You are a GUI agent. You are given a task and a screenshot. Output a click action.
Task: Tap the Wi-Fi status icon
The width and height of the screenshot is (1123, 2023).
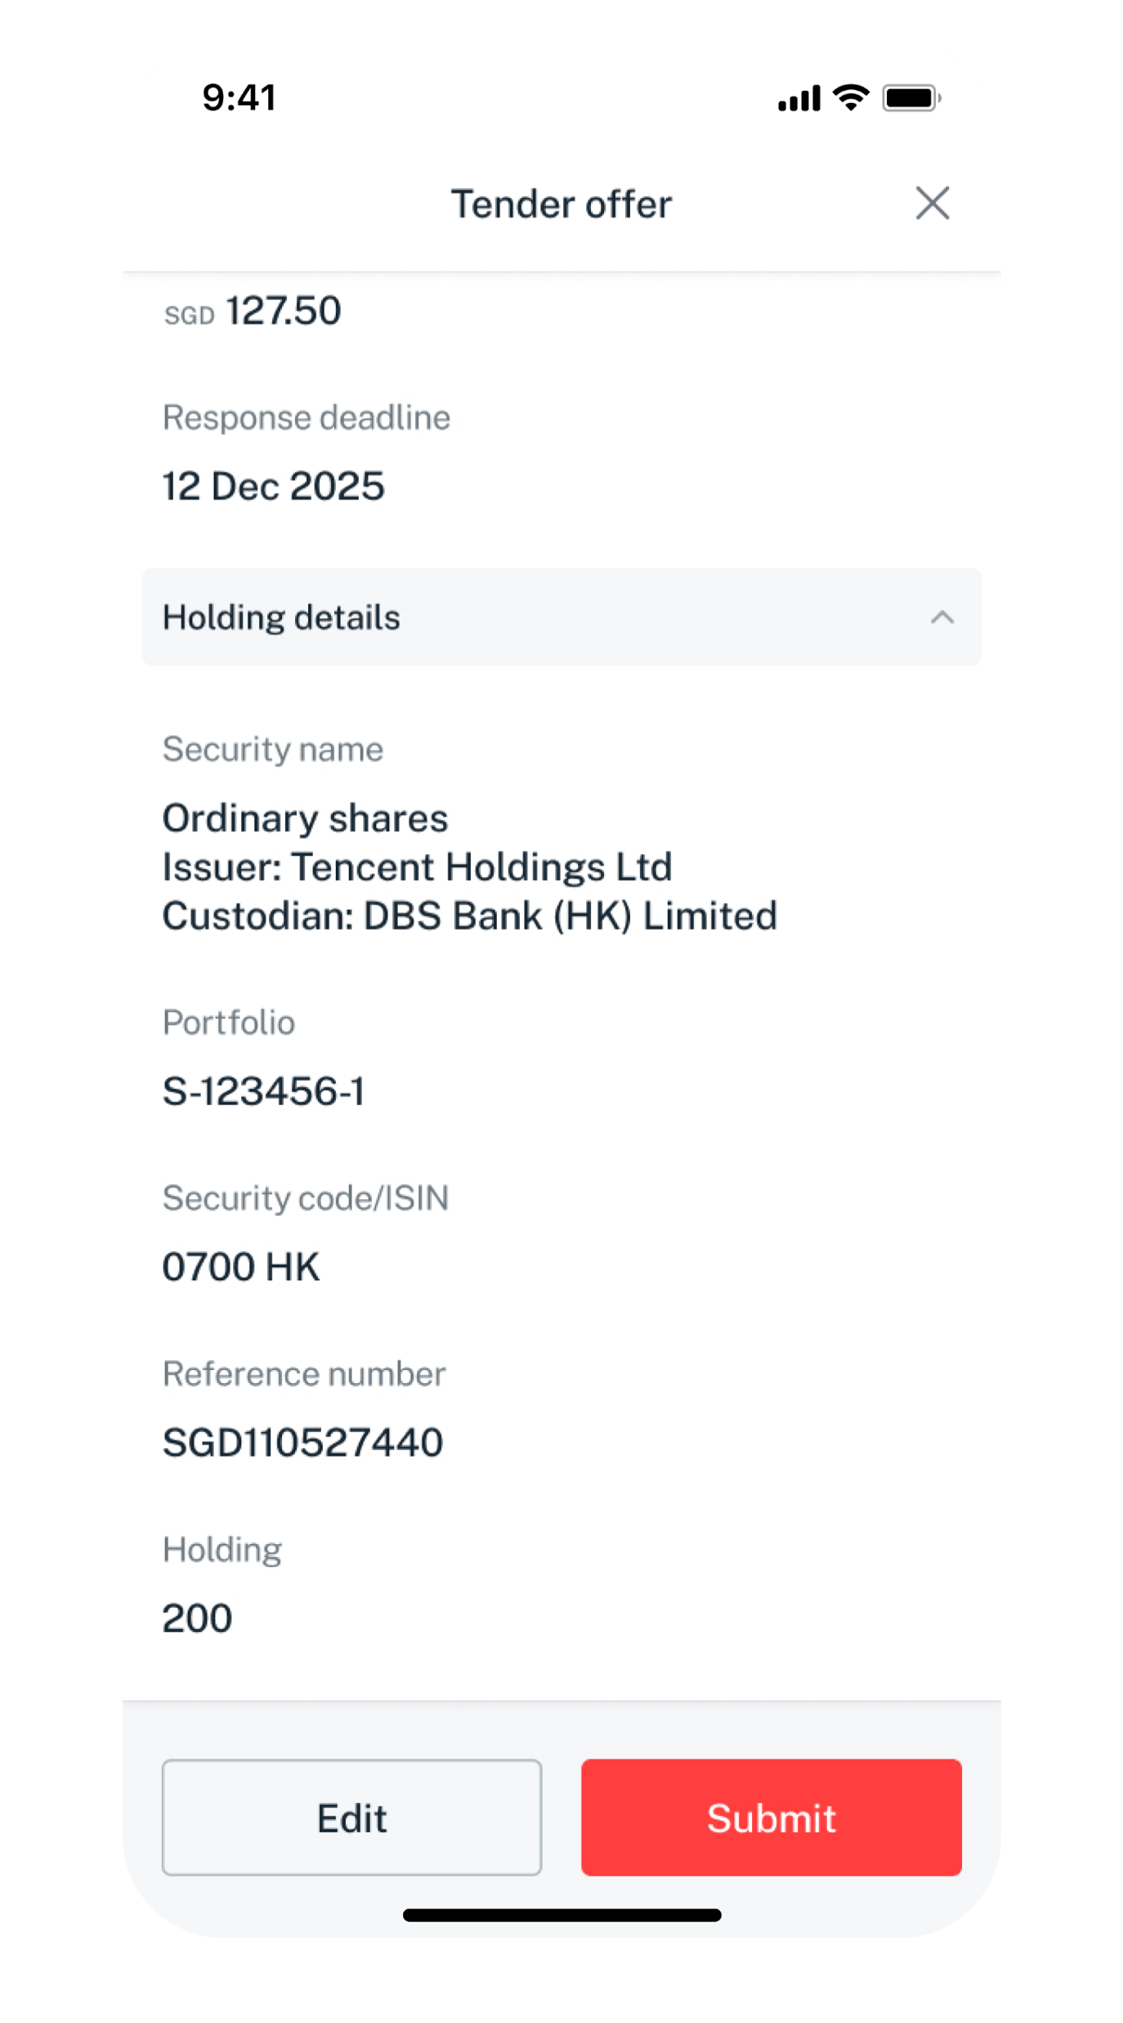[x=851, y=98]
